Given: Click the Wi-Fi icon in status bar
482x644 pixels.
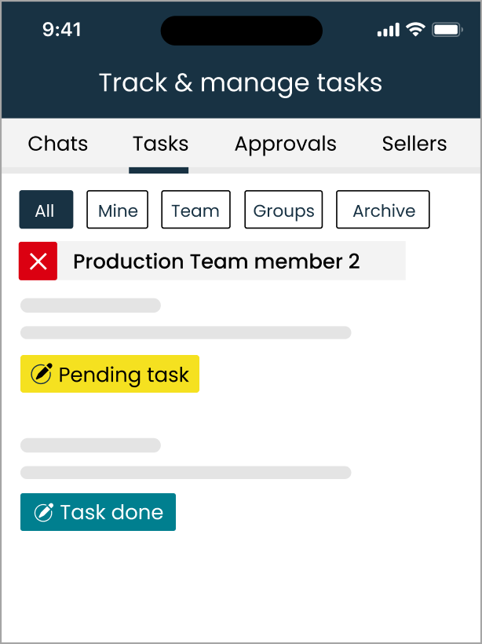Looking at the screenshot, I should tap(417, 29).
